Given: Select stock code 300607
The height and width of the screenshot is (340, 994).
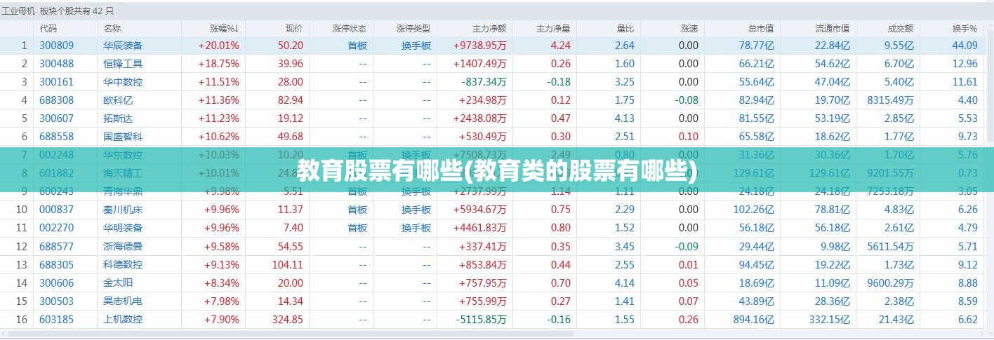Looking at the screenshot, I should click(56, 118).
